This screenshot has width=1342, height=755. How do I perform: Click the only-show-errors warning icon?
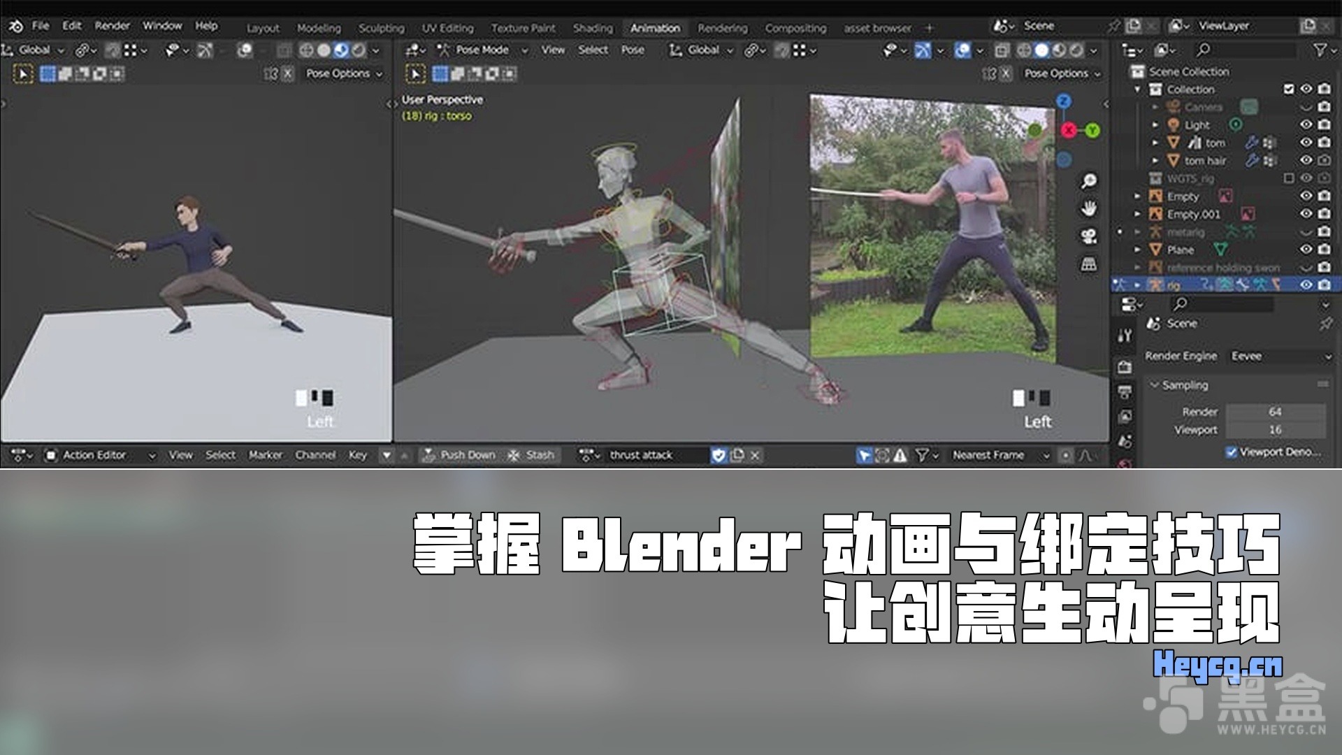point(900,456)
